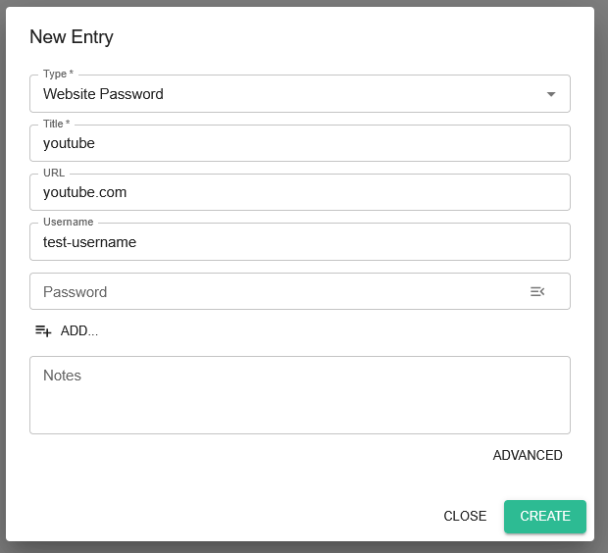Click into the test-username field
Image resolution: width=608 pixels, height=553 pixels.
pos(300,241)
